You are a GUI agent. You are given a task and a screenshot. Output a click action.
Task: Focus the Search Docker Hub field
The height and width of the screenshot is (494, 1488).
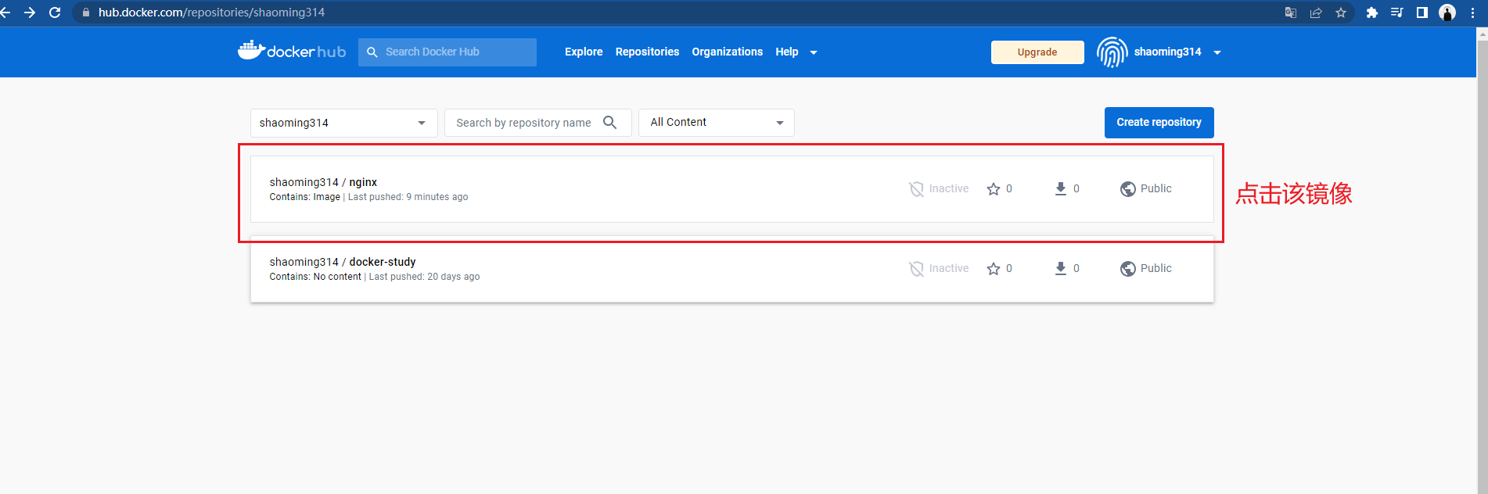(447, 52)
